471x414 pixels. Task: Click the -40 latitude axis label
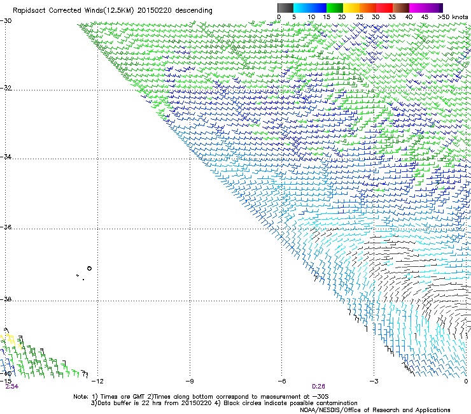click(6, 374)
